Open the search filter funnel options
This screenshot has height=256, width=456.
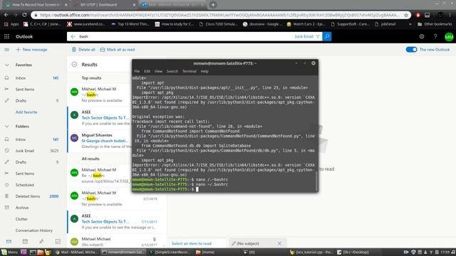pyautogui.click(x=318, y=36)
